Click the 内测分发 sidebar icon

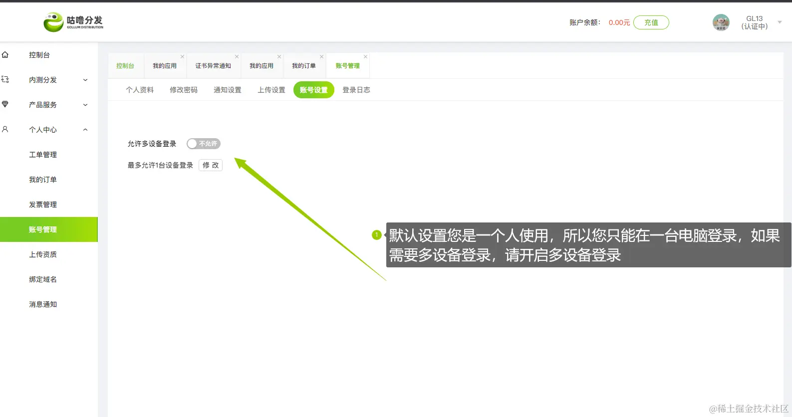coord(5,79)
